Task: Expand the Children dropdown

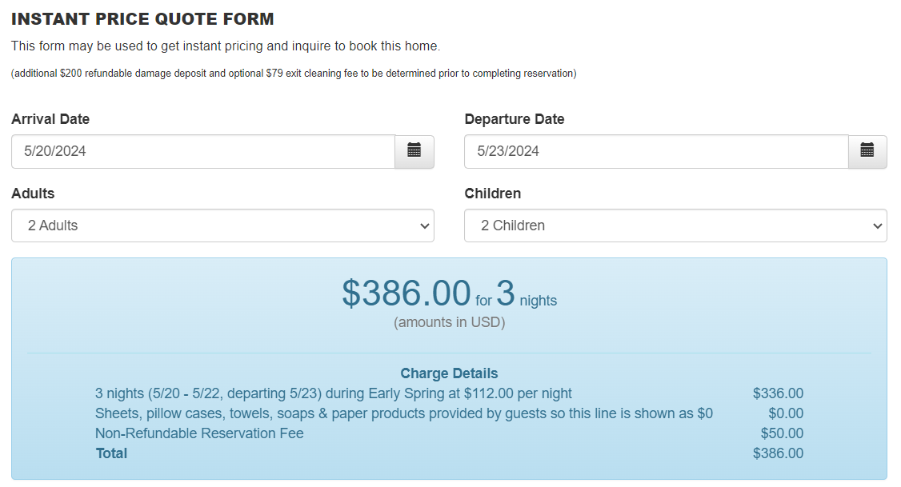Action: point(675,226)
